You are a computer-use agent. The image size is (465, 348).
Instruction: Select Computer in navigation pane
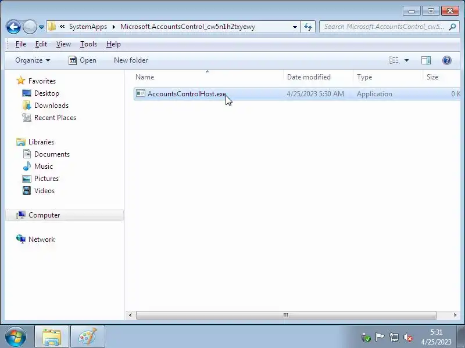[x=65, y=215]
